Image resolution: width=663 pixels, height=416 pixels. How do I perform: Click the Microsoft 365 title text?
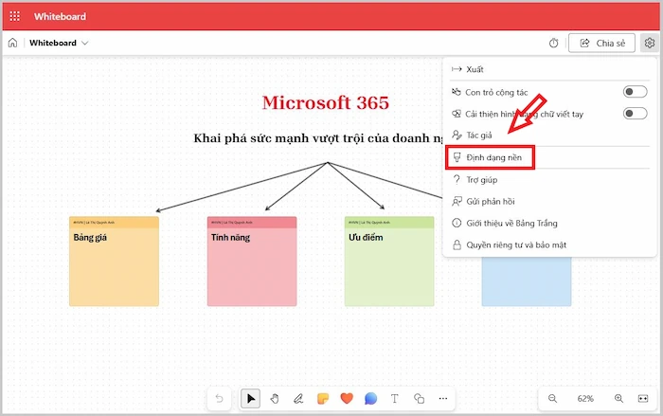click(x=325, y=103)
